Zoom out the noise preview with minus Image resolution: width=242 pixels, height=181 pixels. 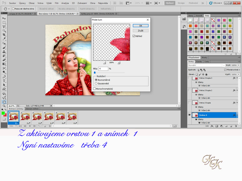click(104, 63)
